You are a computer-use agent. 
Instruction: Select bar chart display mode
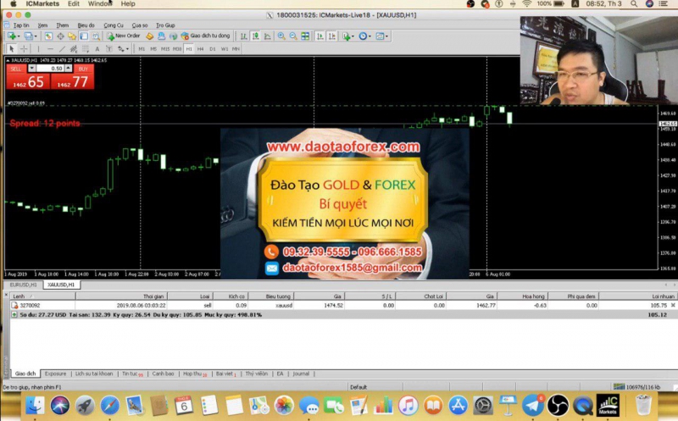coord(244,36)
